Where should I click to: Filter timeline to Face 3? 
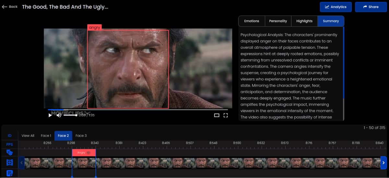coord(81,136)
